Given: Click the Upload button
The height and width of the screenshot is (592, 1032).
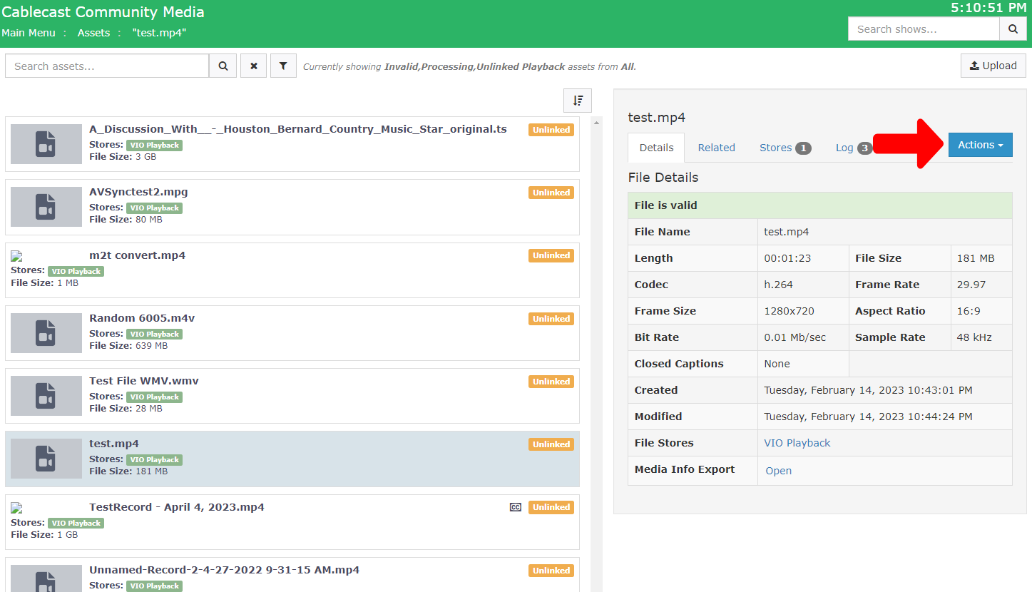Looking at the screenshot, I should pyautogui.click(x=993, y=66).
